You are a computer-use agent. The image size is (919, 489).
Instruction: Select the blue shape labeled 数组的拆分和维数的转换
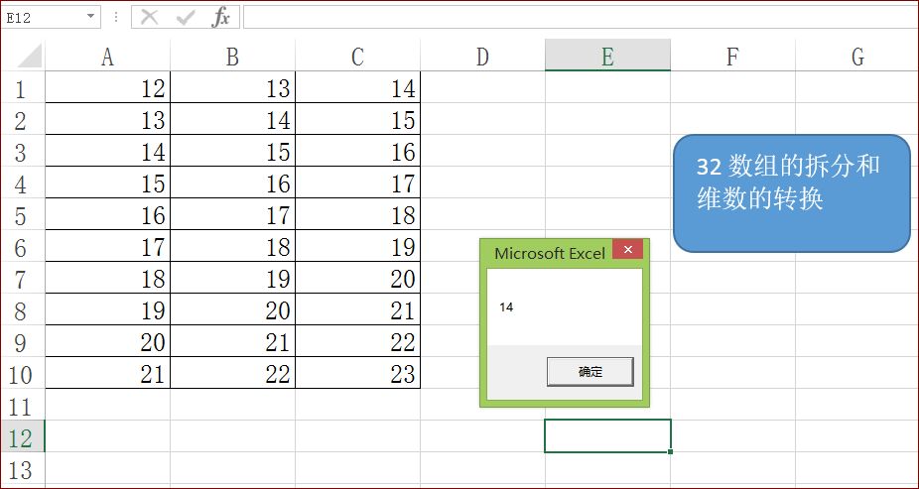(x=792, y=193)
